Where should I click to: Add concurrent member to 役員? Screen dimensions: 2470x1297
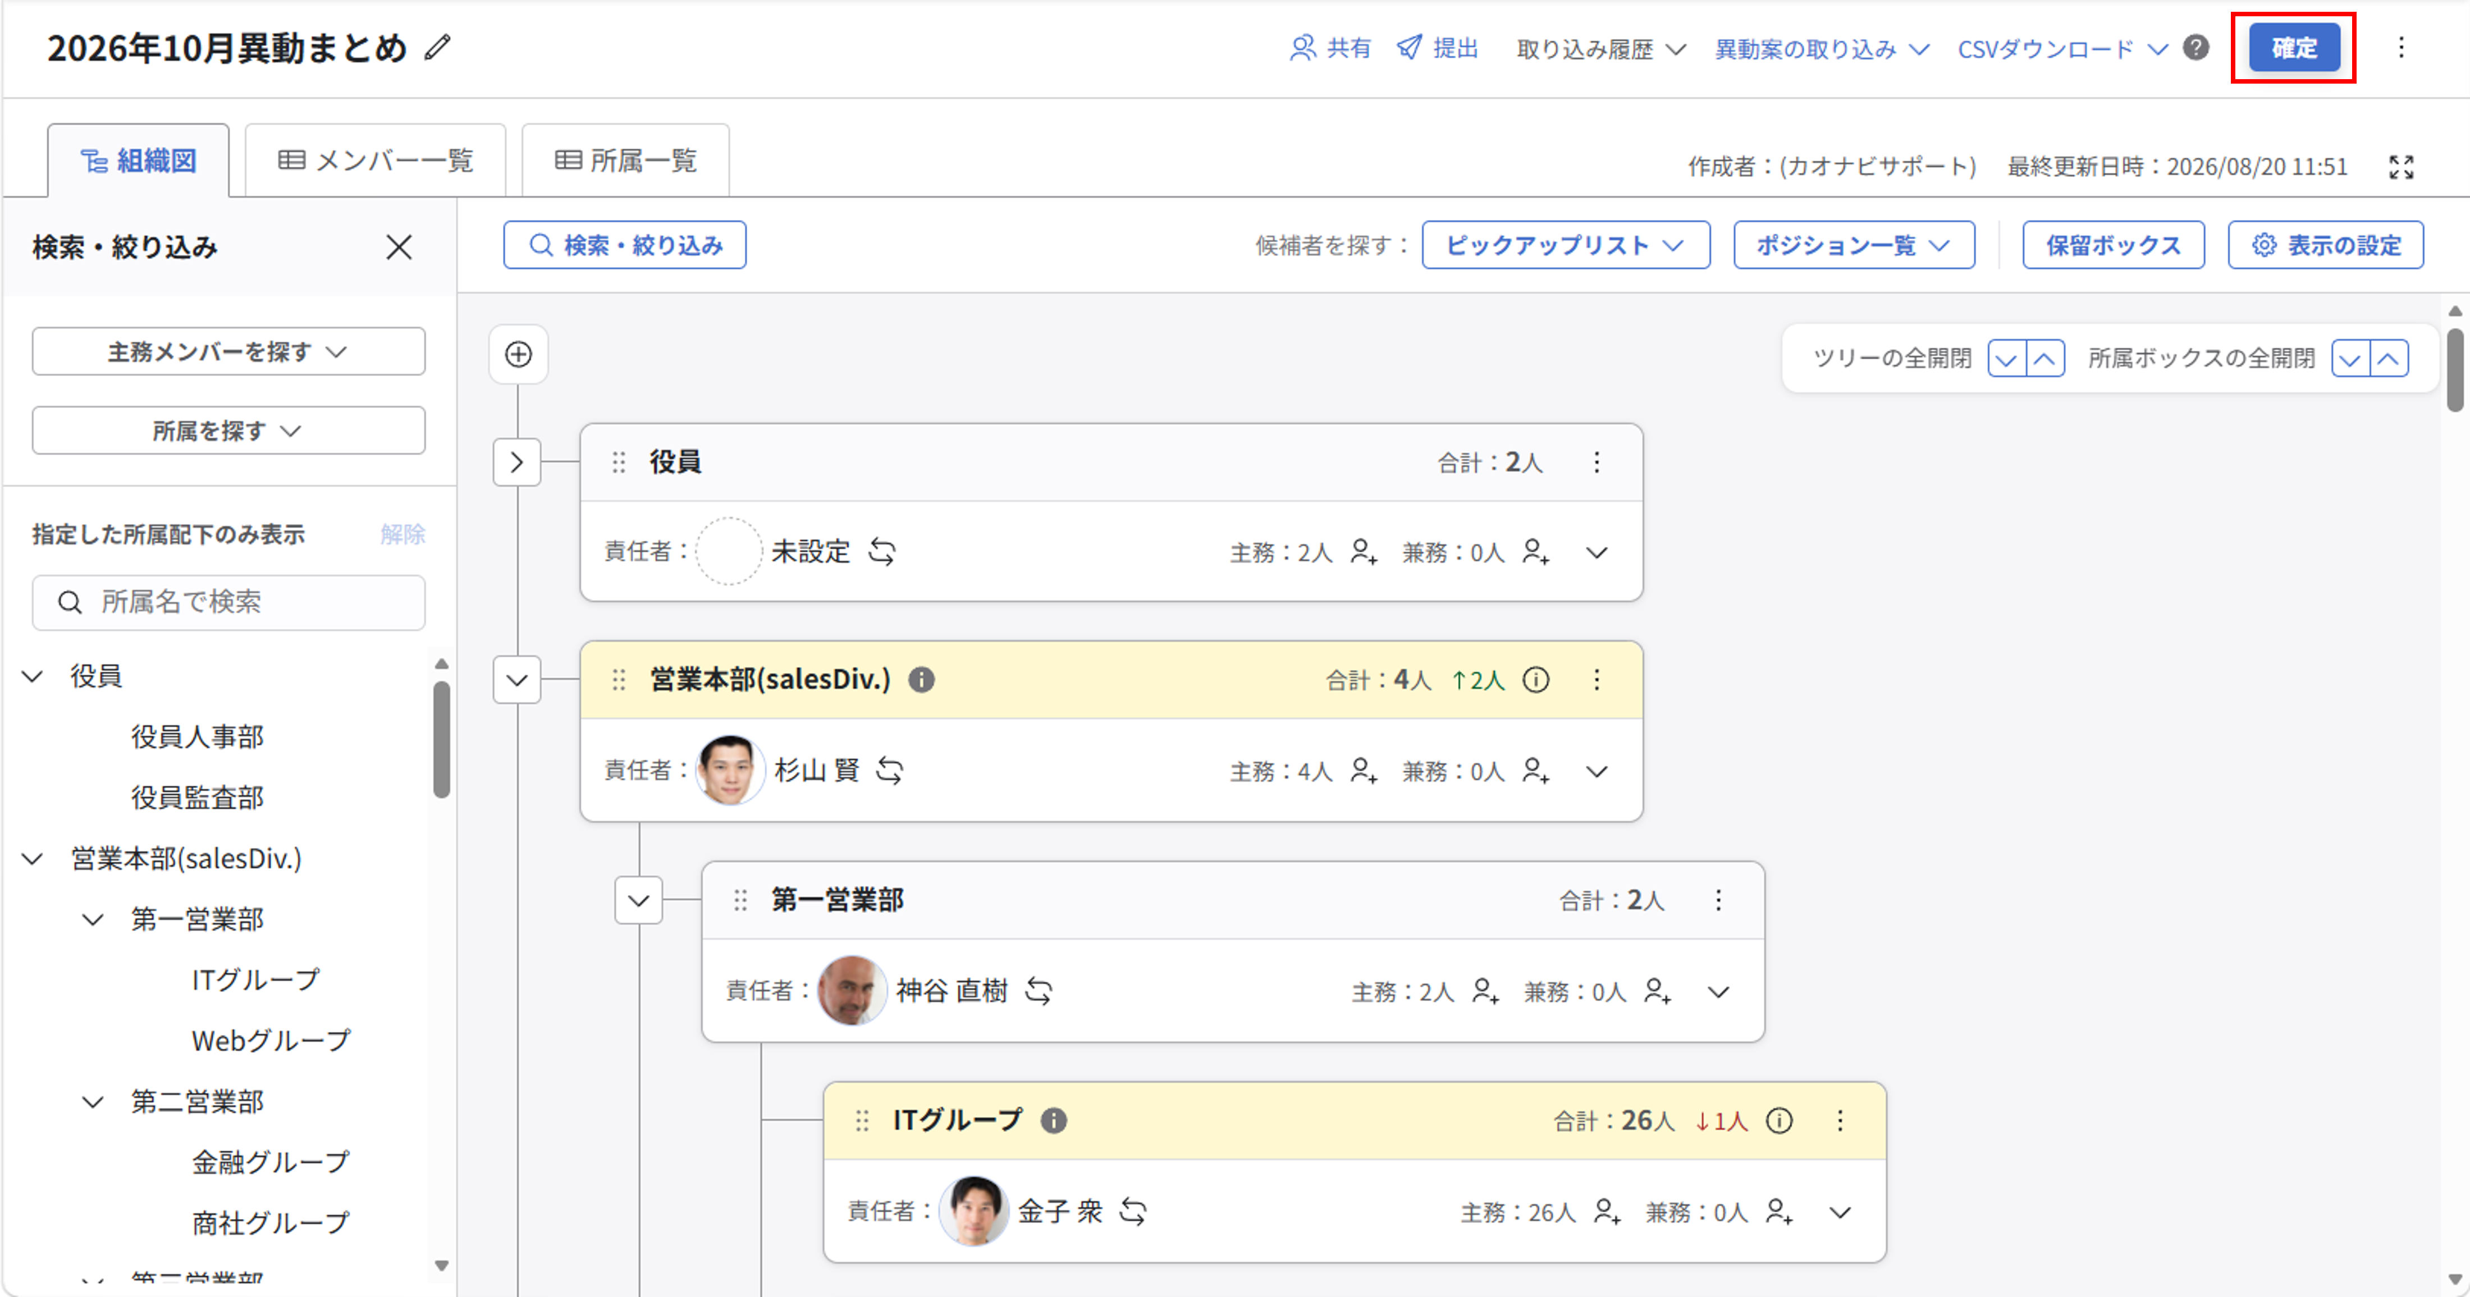(x=1536, y=552)
